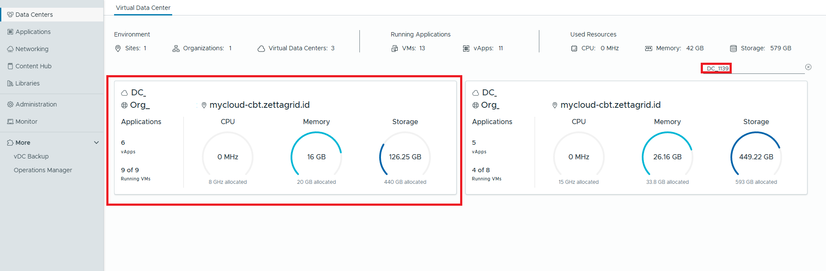This screenshot has width=826, height=271.
Task: Click the Libraries books icon
Action: tap(10, 83)
